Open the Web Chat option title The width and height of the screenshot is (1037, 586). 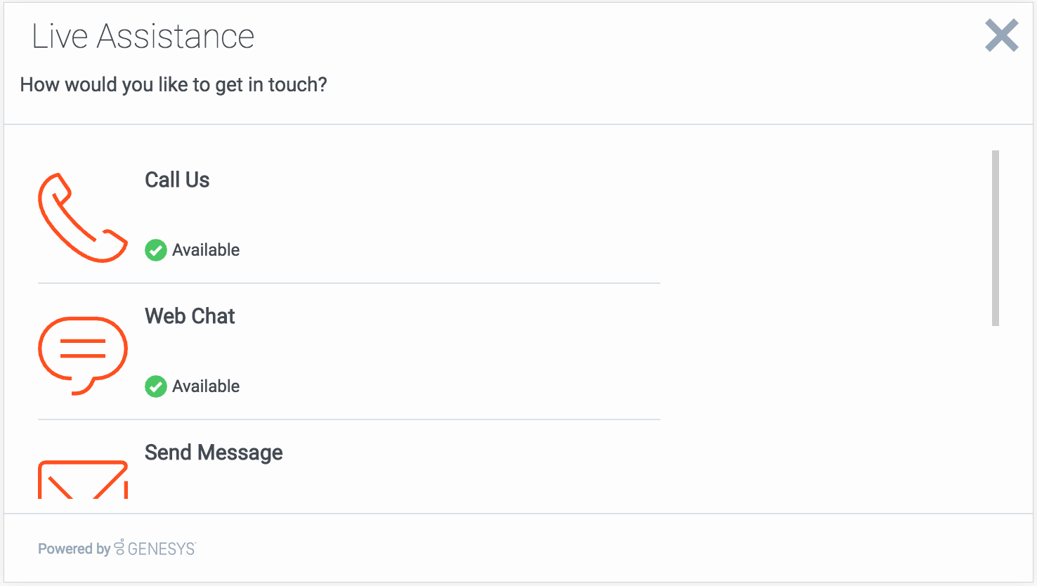tap(190, 316)
